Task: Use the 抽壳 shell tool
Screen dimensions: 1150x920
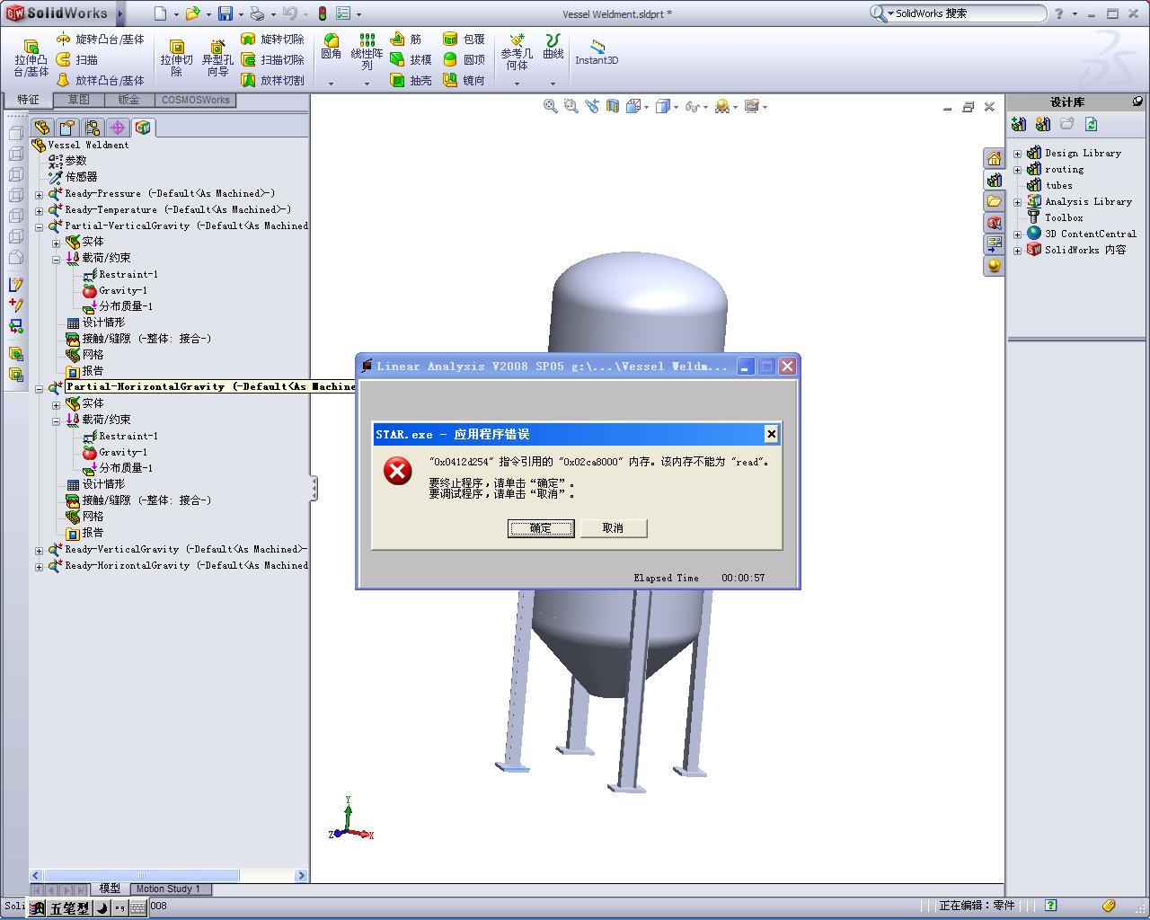Action: (411, 80)
